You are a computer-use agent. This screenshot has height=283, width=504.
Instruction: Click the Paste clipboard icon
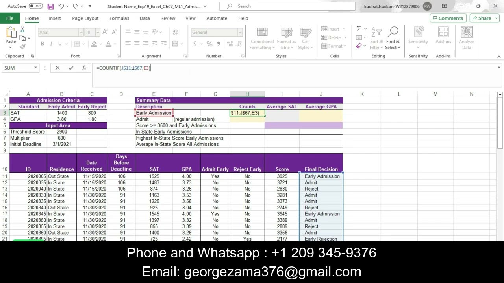[x=11, y=33]
